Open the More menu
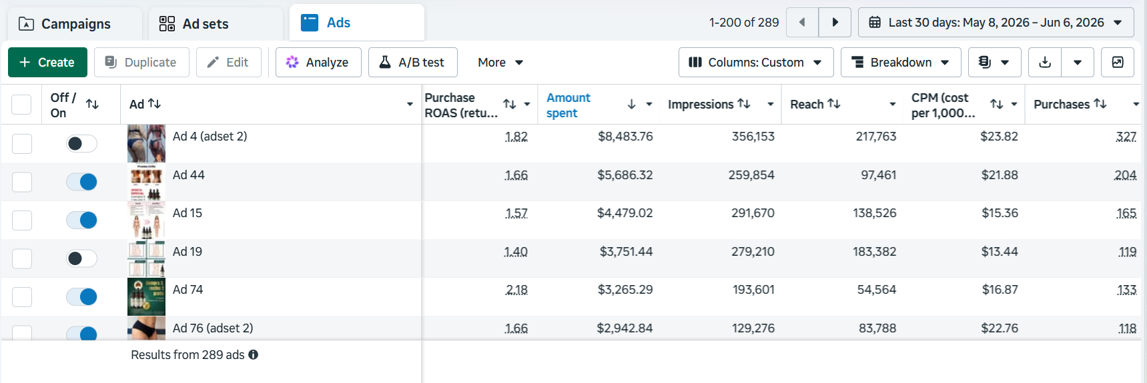Viewport: 1147px width, 383px height. [x=500, y=63]
